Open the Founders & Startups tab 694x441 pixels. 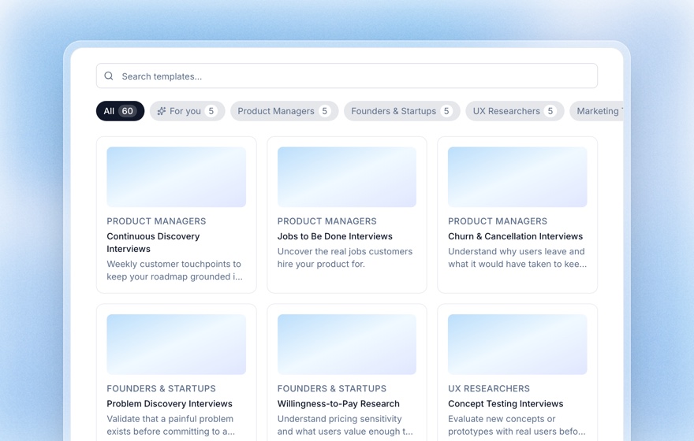pyautogui.click(x=402, y=111)
